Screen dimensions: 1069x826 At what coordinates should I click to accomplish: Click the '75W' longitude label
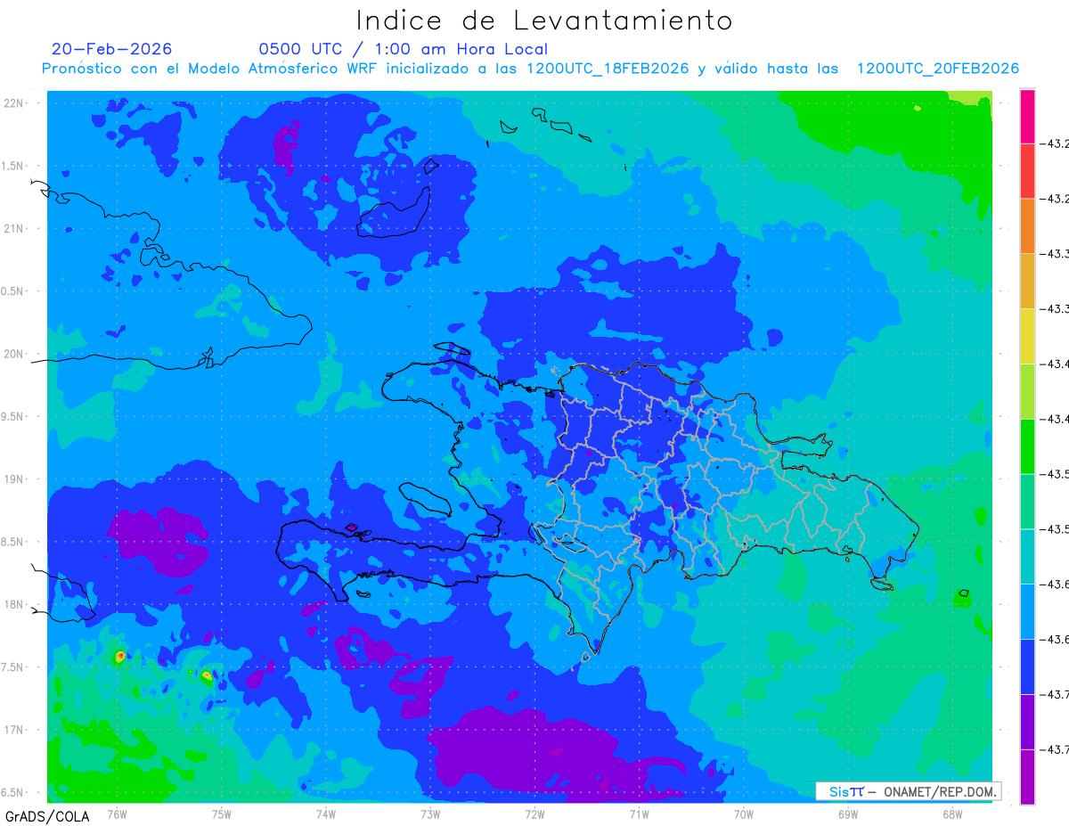click(x=222, y=814)
